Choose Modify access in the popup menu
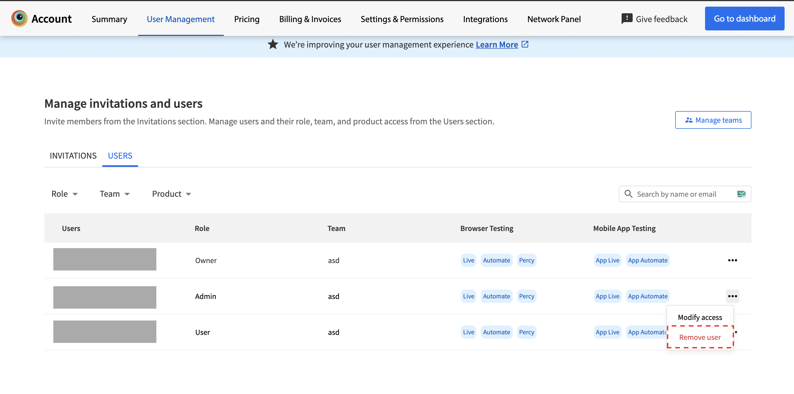 coord(700,317)
